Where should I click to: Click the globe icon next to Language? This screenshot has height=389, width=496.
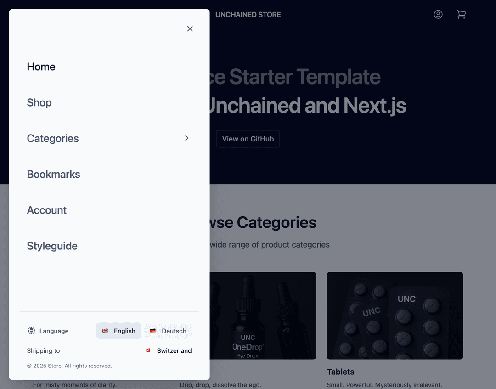pos(31,331)
